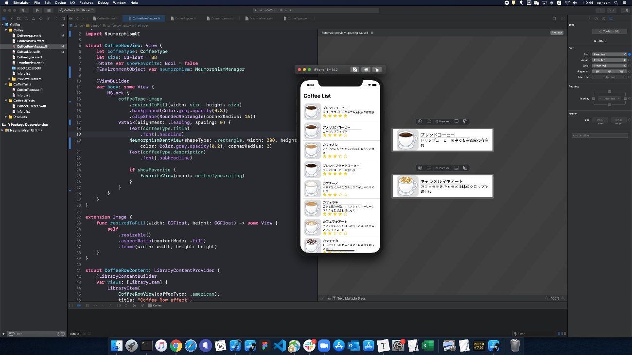Toggle the blue Font modifier indicator
Viewport: 632px width, 355px height.
point(630,54)
